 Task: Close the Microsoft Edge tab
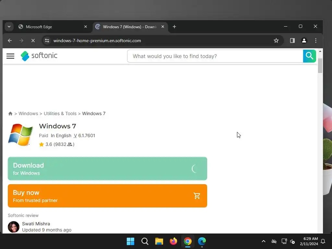point(86,27)
